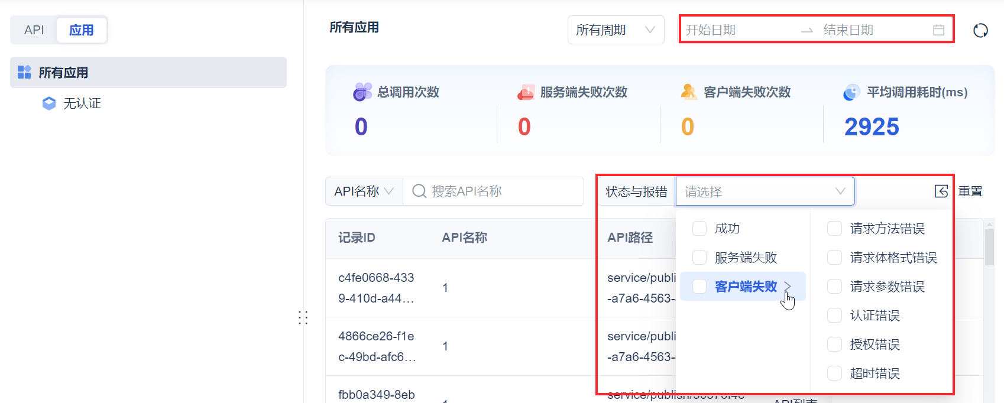Click the 2925 average latency value
Viewport: 1004px width, 403px height.
[x=872, y=126]
